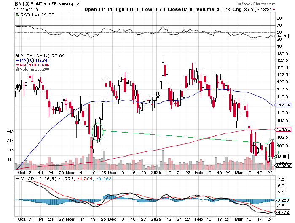Click the 107.5 price axis label
Screen dimensions: 295x223
[282, 121]
